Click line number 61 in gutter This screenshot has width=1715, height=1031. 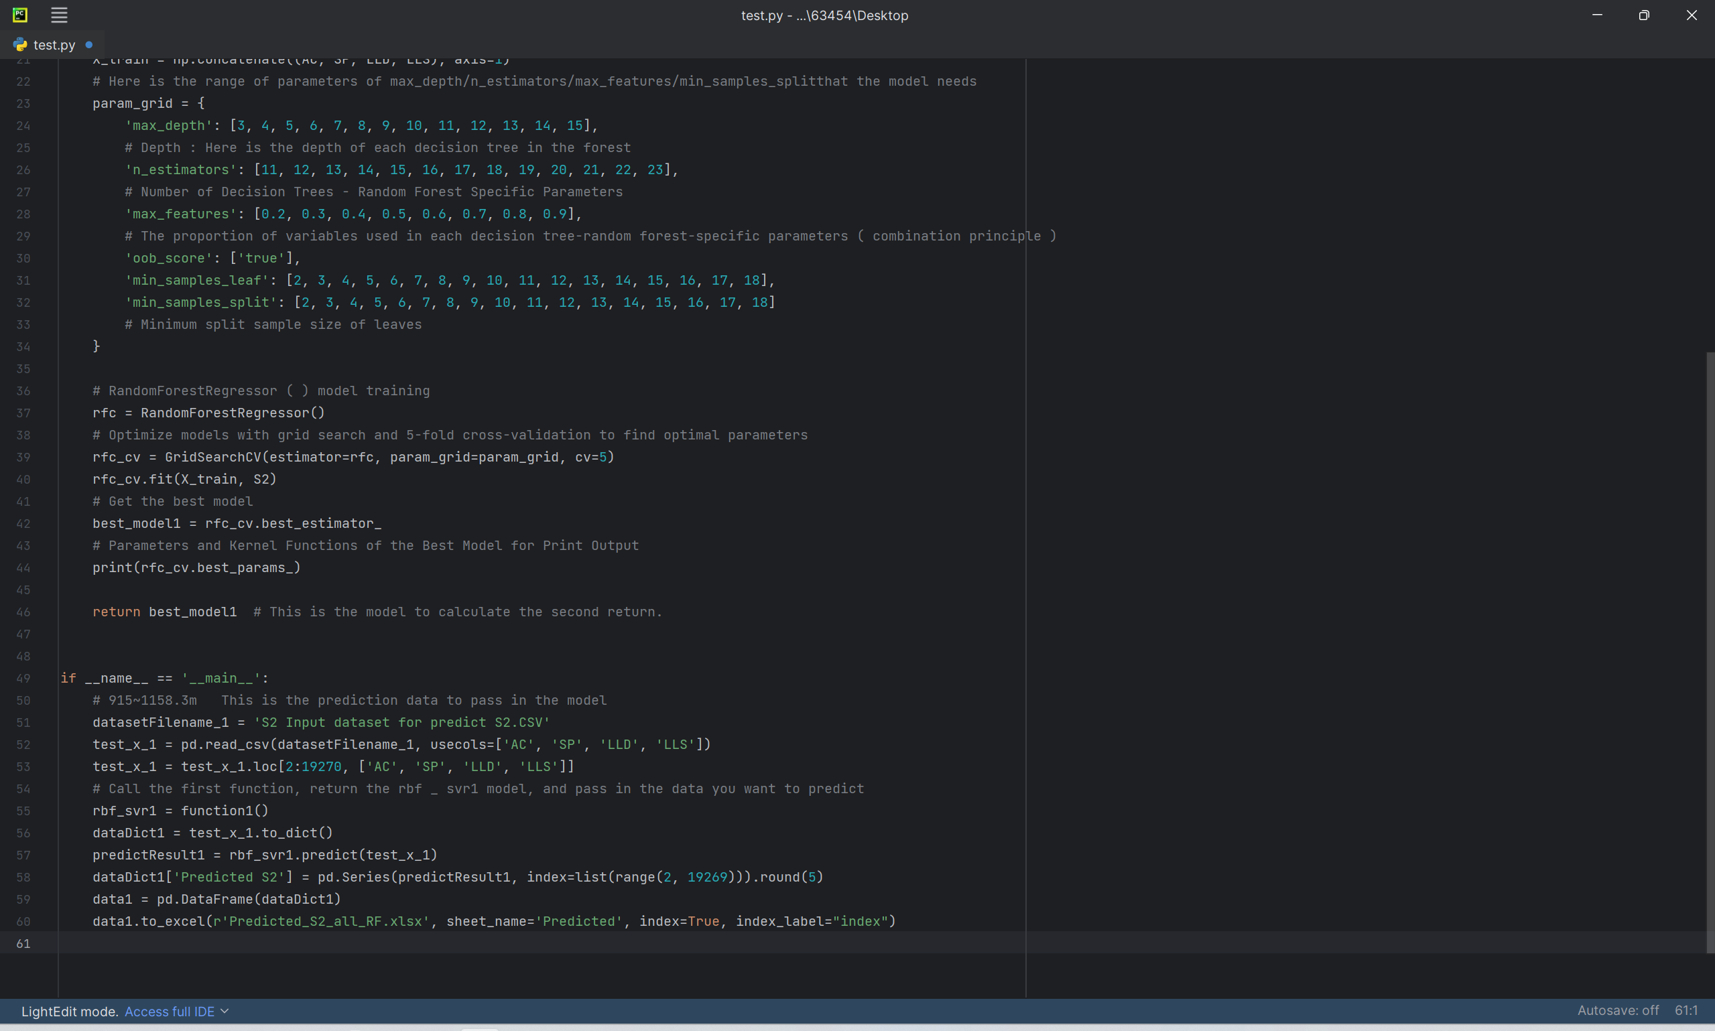(23, 943)
